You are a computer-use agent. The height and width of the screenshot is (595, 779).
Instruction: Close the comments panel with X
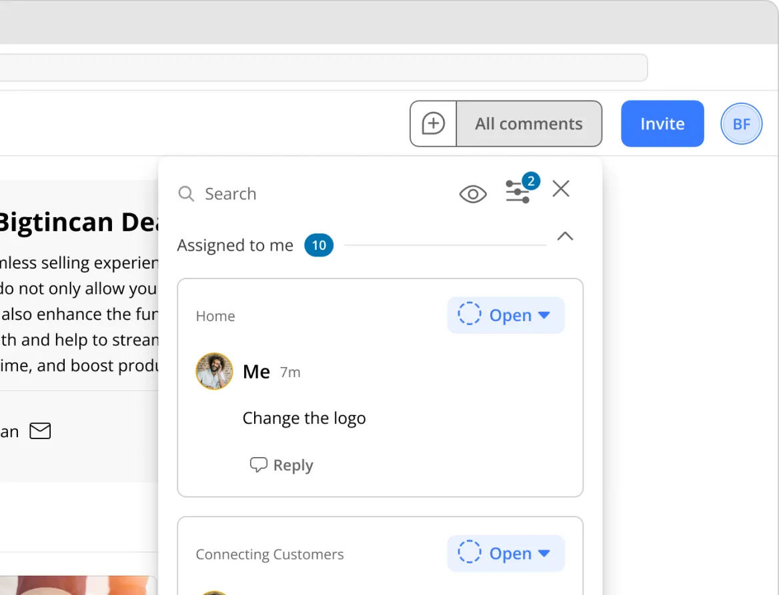tap(561, 189)
